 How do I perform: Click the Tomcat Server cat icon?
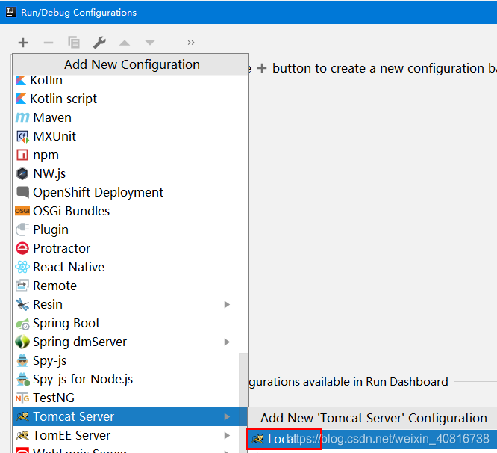click(x=22, y=416)
